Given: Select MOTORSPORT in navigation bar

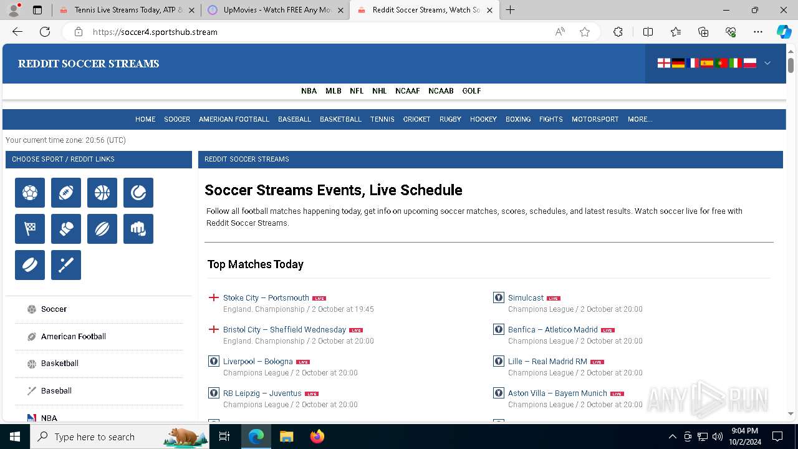Looking at the screenshot, I should click(595, 119).
